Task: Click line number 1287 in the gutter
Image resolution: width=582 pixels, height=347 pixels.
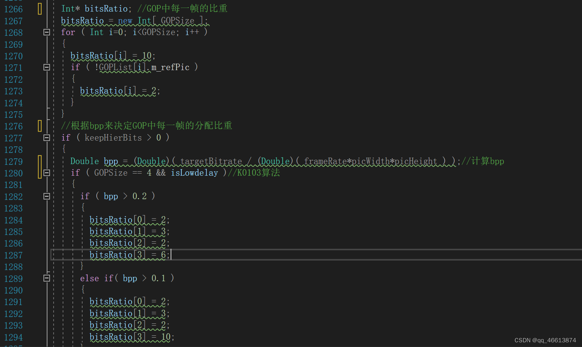Action: tap(13, 255)
